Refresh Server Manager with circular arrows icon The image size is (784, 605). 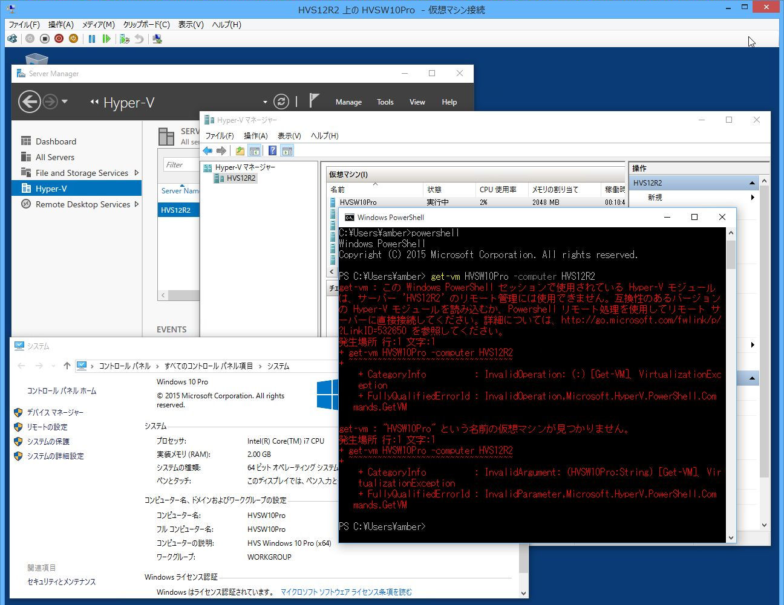pyautogui.click(x=281, y=102)
